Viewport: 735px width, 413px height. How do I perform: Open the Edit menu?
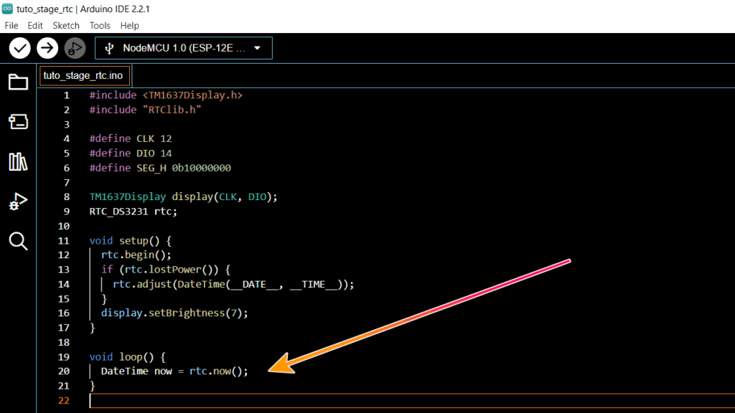(x=35, y=25)
